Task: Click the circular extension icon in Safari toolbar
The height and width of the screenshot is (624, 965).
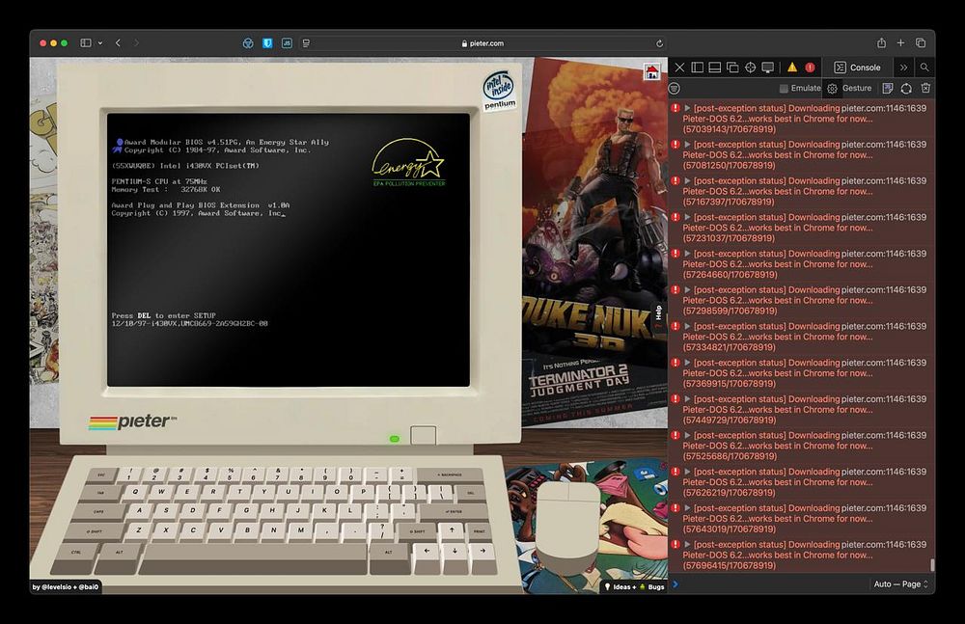Action: pos(248,43)
